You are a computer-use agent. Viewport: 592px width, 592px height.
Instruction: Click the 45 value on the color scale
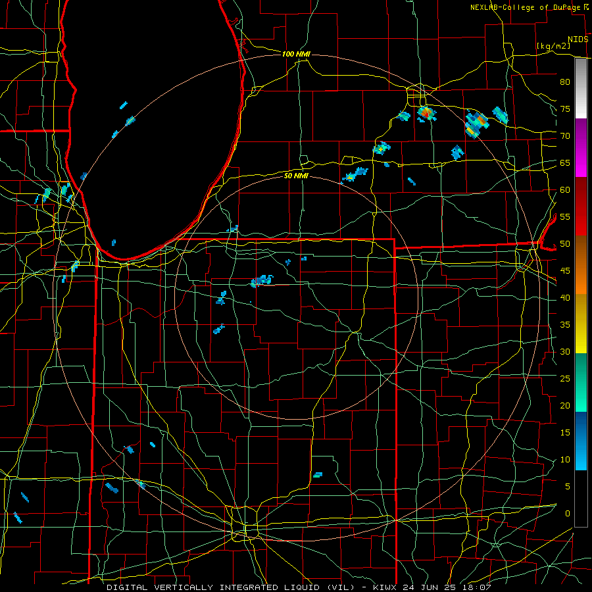[565, 271]
